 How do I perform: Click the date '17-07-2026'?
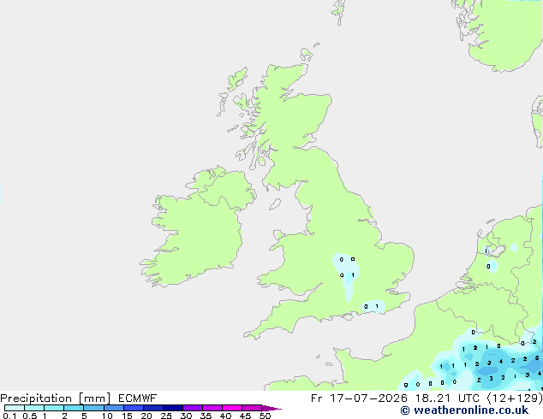pyautogui.click(x=368, y=398)
